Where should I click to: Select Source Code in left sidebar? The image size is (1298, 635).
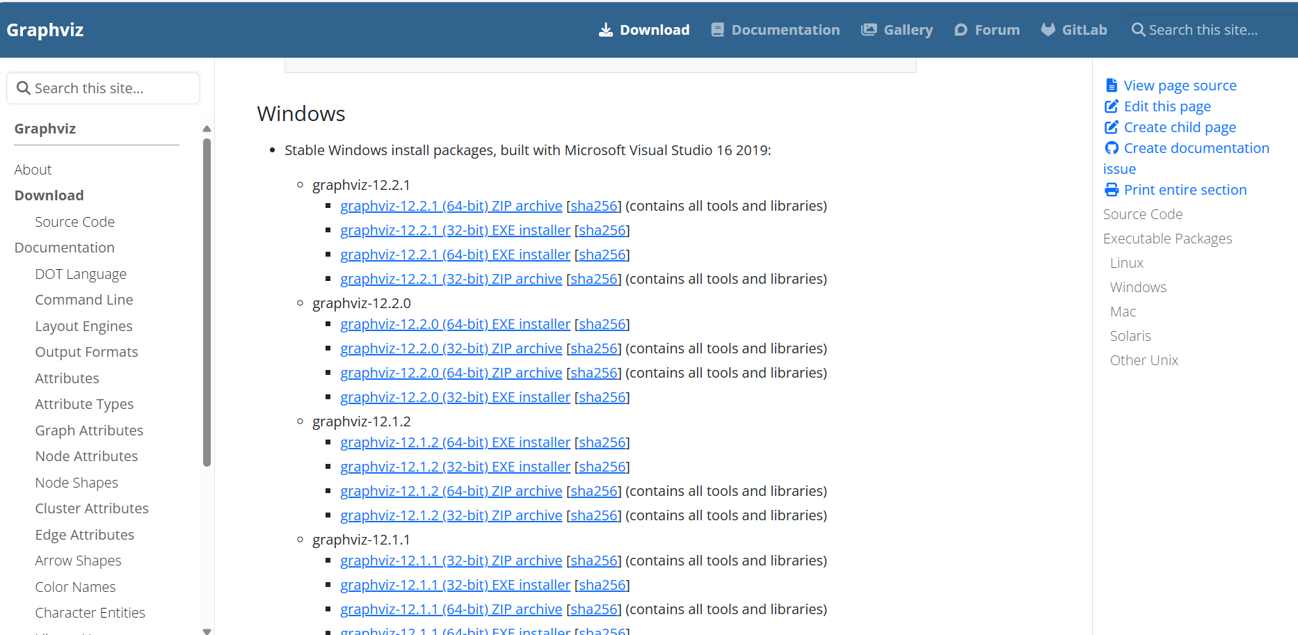(x=74, y=222)
